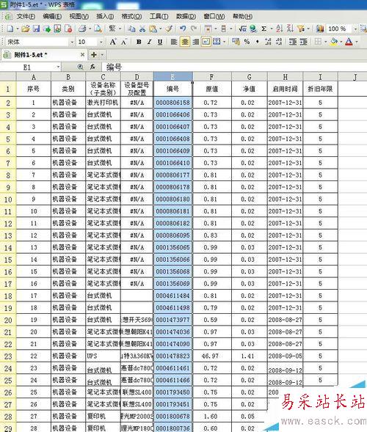Toggle italic formatting
367x432 pixels.
click(149, 42)
